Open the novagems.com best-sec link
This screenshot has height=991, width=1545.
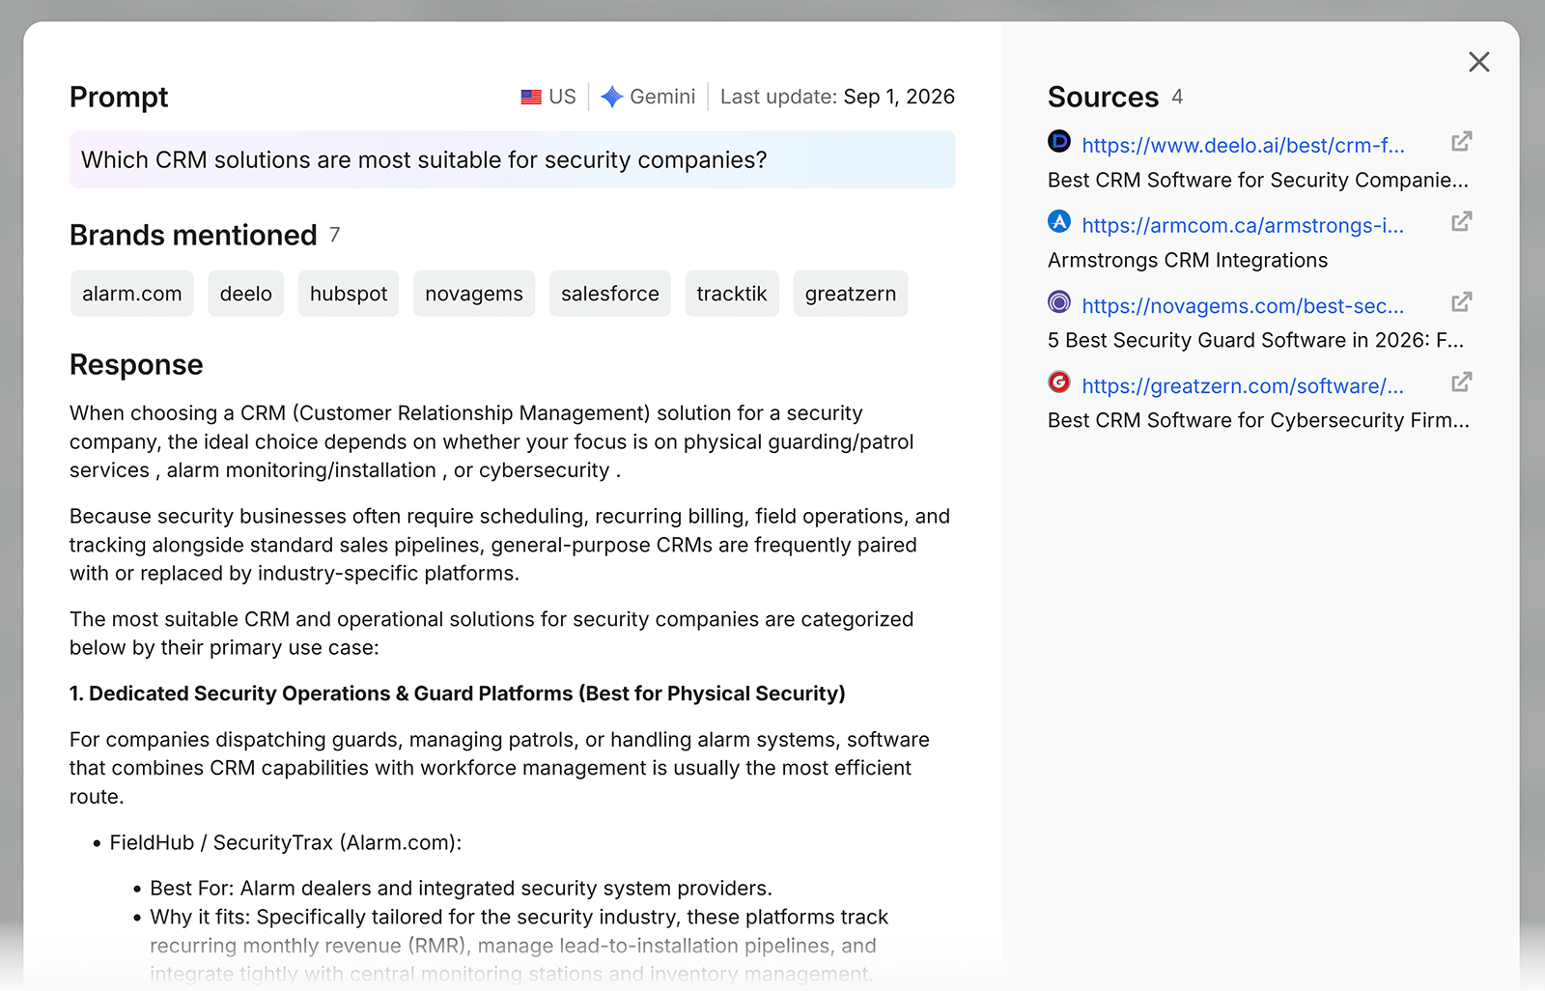click(x=1243, y=305)
